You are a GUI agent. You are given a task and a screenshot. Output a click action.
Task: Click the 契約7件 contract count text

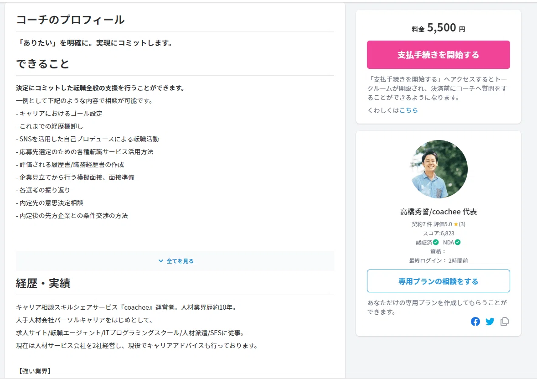click(422, 224)
